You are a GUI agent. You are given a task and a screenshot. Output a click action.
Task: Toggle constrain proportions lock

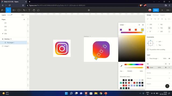point(169,28)
